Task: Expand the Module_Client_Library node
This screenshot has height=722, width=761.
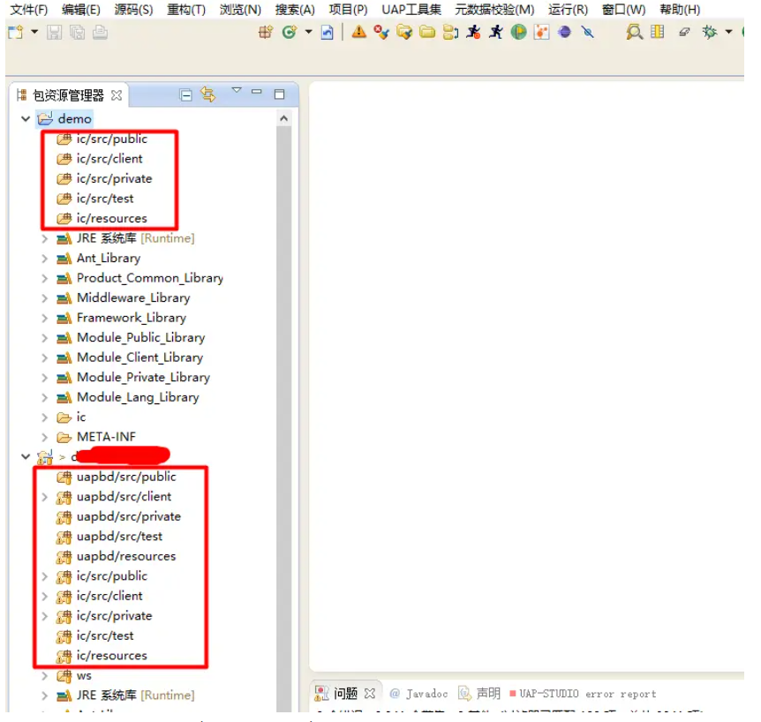Action: (45, 358)
